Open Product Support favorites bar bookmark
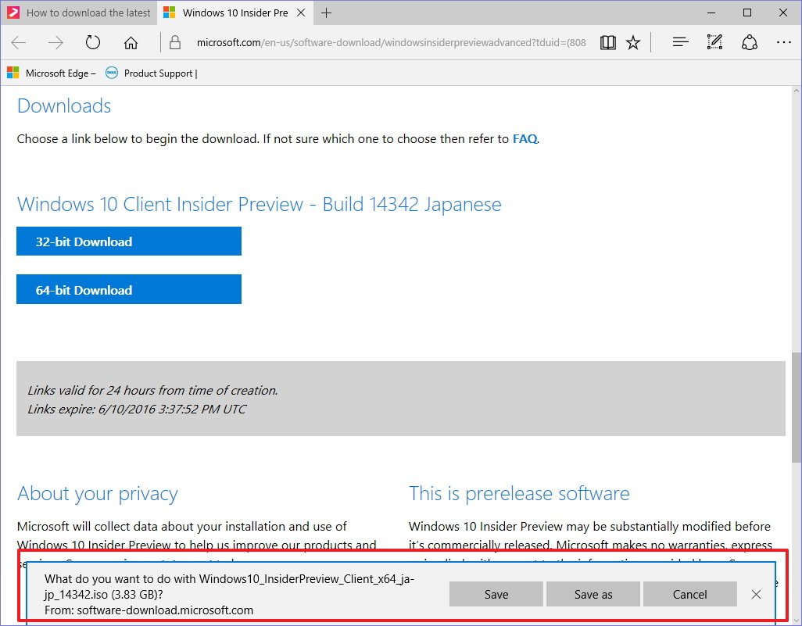The image size is (802, 626). 152,73
